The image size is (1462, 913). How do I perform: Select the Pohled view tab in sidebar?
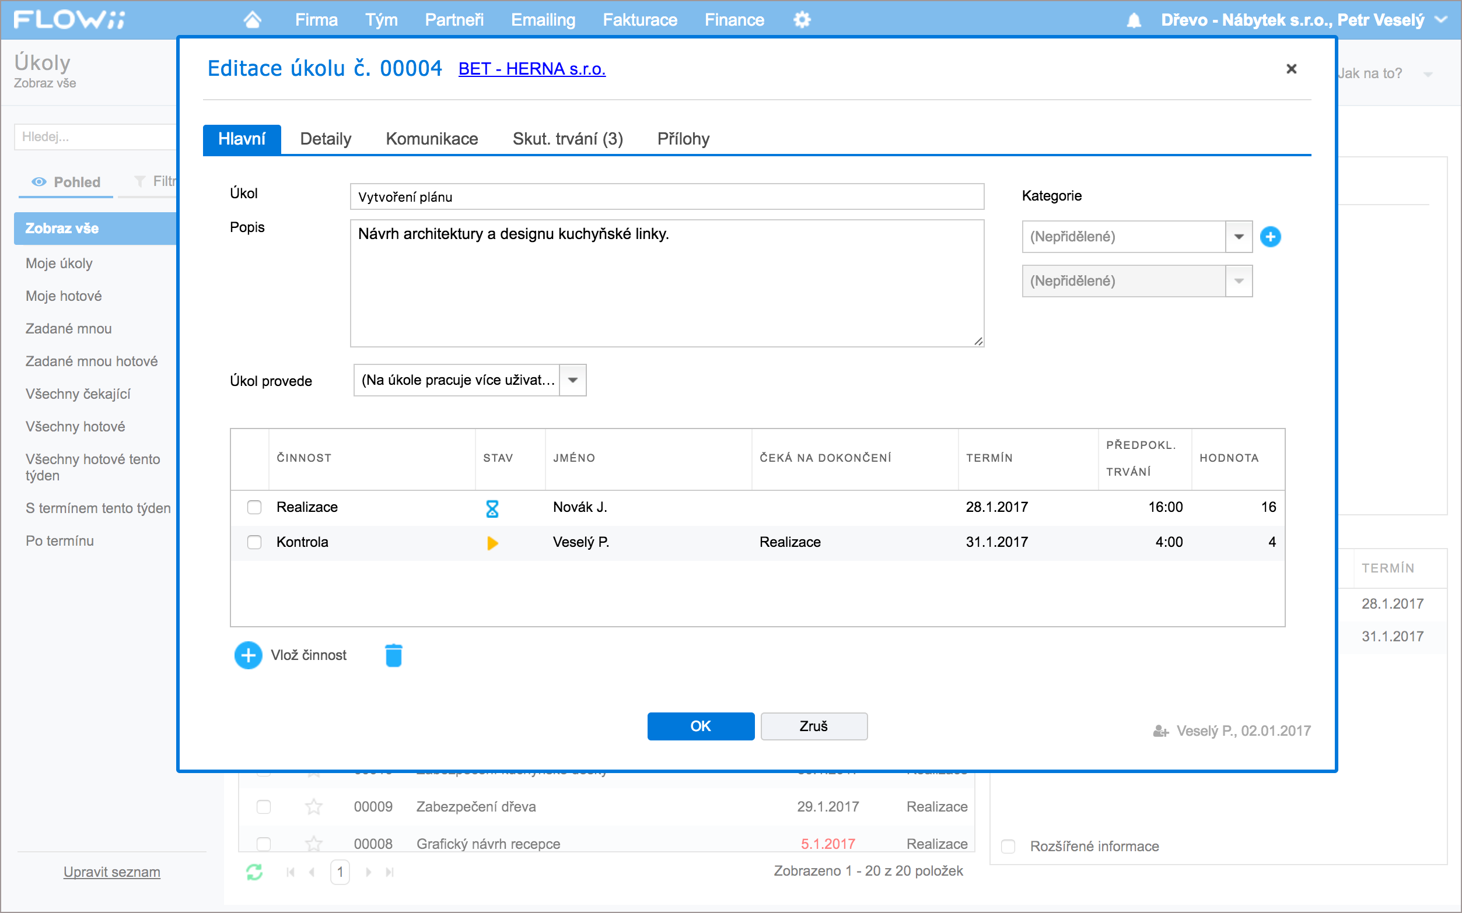[x=66, y=182]
